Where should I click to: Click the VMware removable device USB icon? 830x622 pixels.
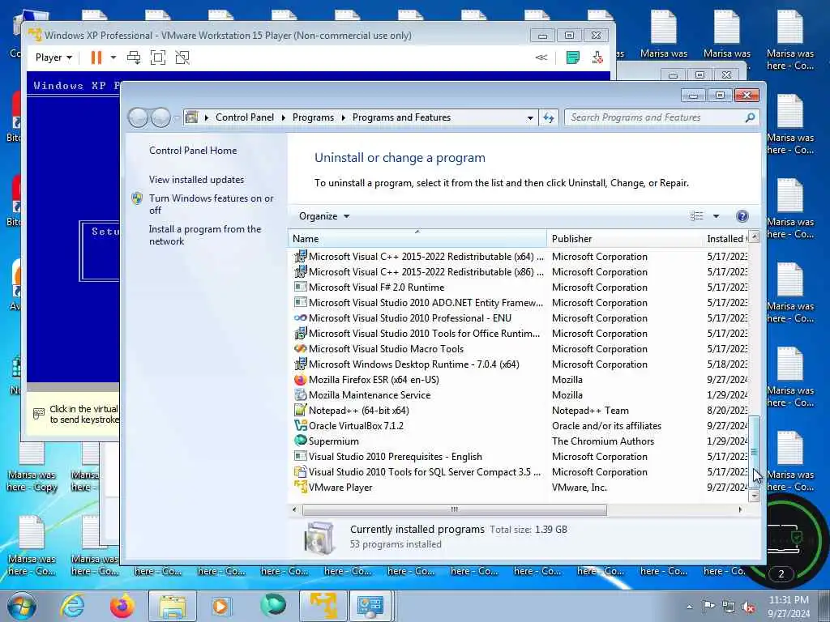[597, 58]
